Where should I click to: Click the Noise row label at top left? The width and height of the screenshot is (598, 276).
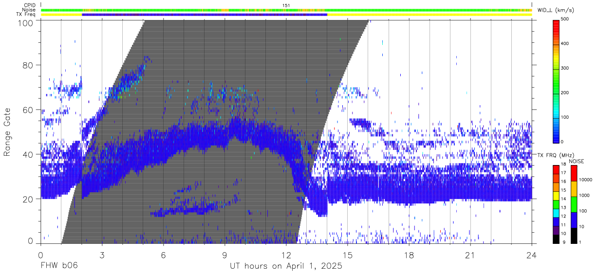(28, 10)
